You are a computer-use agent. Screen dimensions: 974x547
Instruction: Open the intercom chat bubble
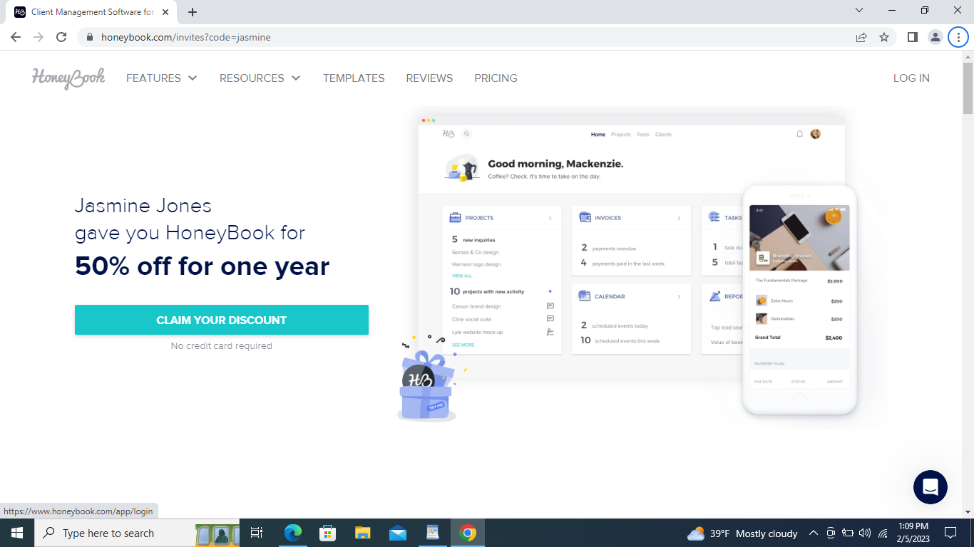pos(930,487)
